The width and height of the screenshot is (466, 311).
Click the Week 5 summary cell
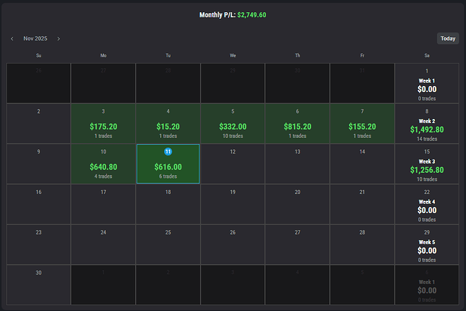pyautogui.click(x=427, y=244)
